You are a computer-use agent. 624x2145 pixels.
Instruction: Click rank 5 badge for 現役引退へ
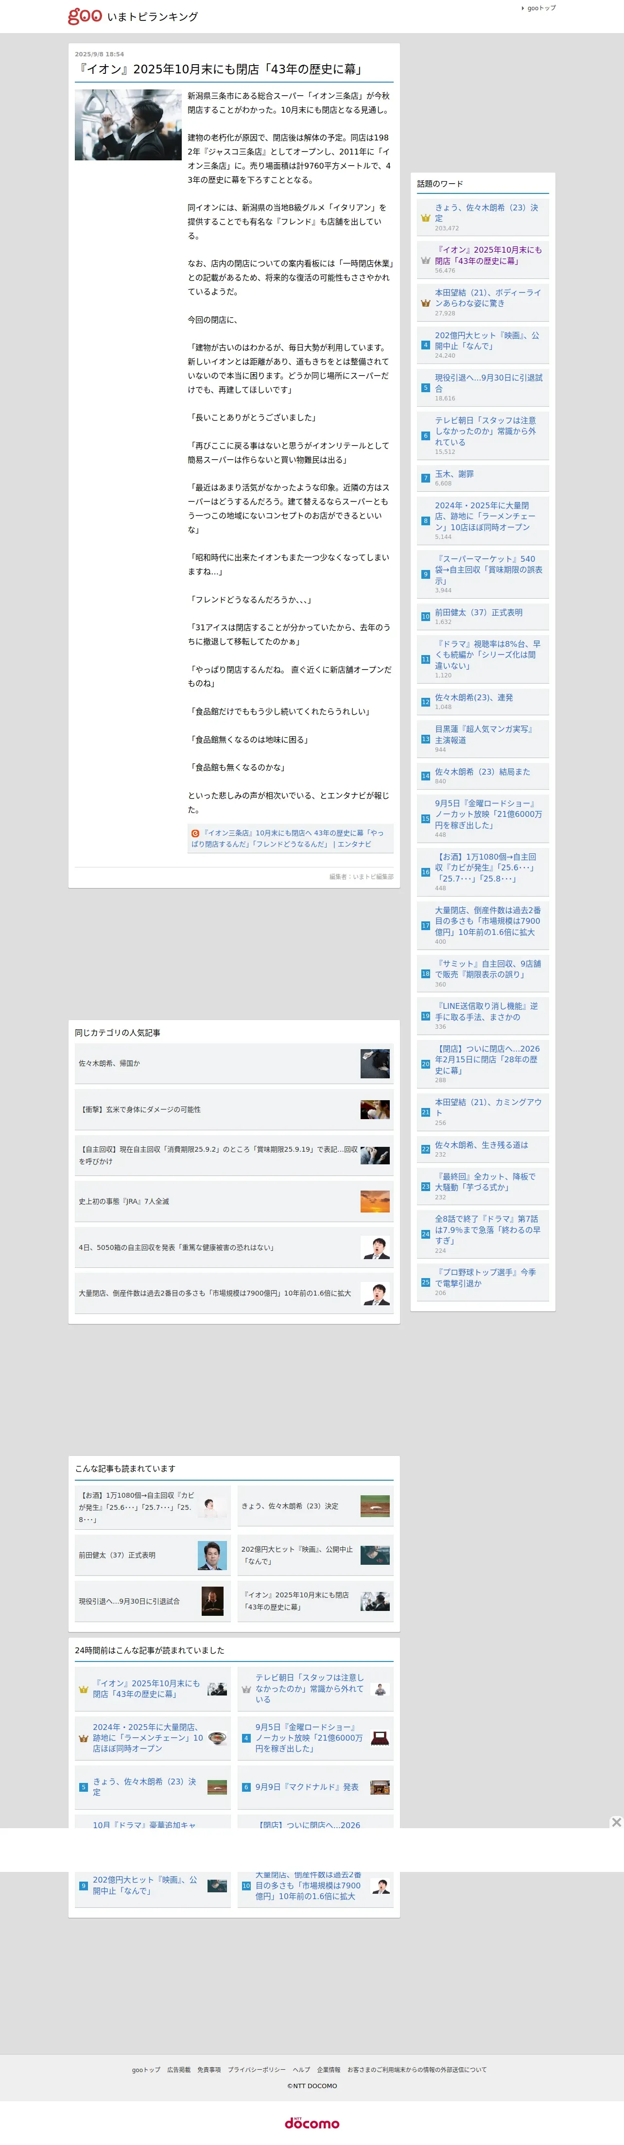(x=426, y=388)
